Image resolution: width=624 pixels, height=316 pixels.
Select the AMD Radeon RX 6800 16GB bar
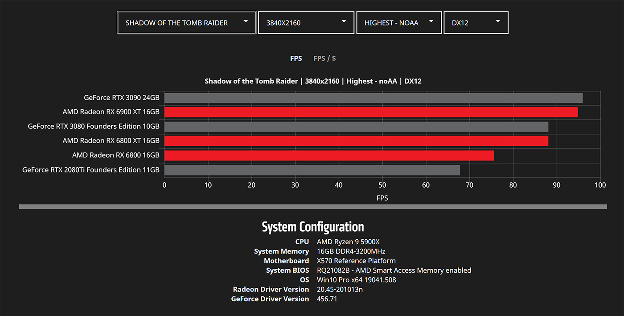point(329,156)
